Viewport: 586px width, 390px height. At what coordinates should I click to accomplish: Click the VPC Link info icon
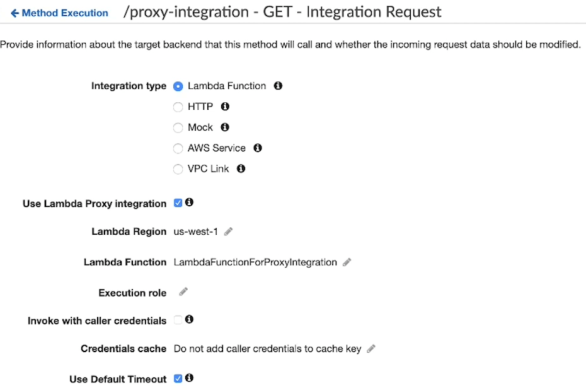coord(240,168)
